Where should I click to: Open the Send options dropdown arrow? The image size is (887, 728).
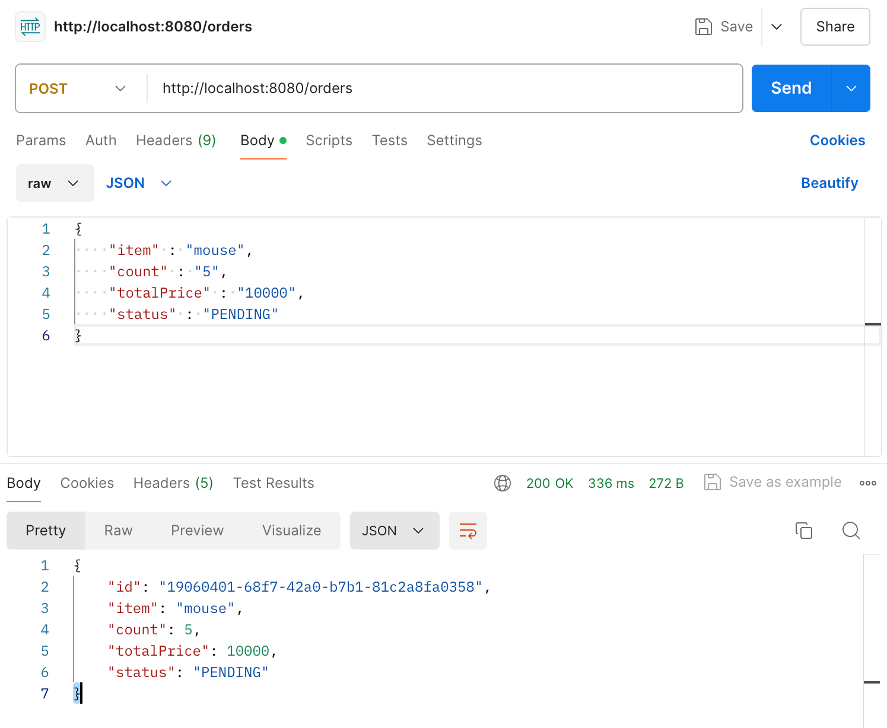point(851,88)
